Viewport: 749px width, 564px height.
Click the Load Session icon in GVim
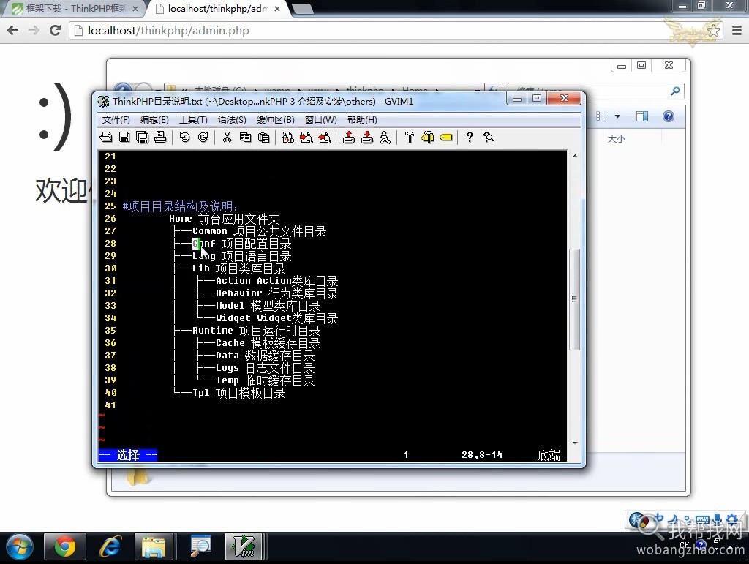point(349,138)
